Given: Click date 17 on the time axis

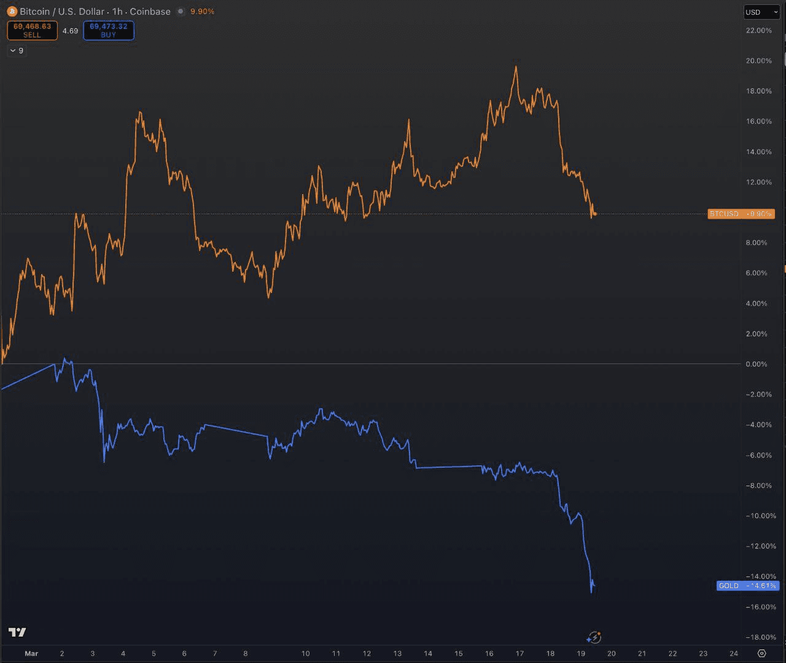Looking at the screenshot, I should pos(519,653).
